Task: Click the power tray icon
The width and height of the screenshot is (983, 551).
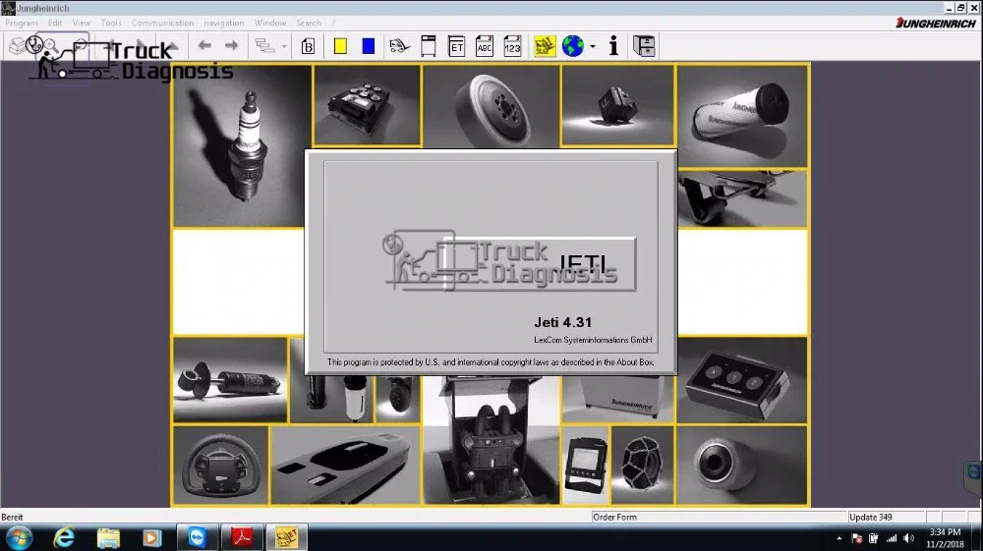Action: point(873,538)
